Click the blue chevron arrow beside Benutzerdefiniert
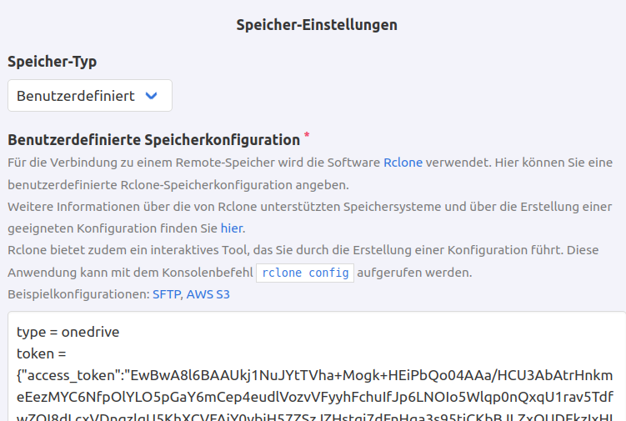This screenshot has width=626, height=421. point(151,96)
